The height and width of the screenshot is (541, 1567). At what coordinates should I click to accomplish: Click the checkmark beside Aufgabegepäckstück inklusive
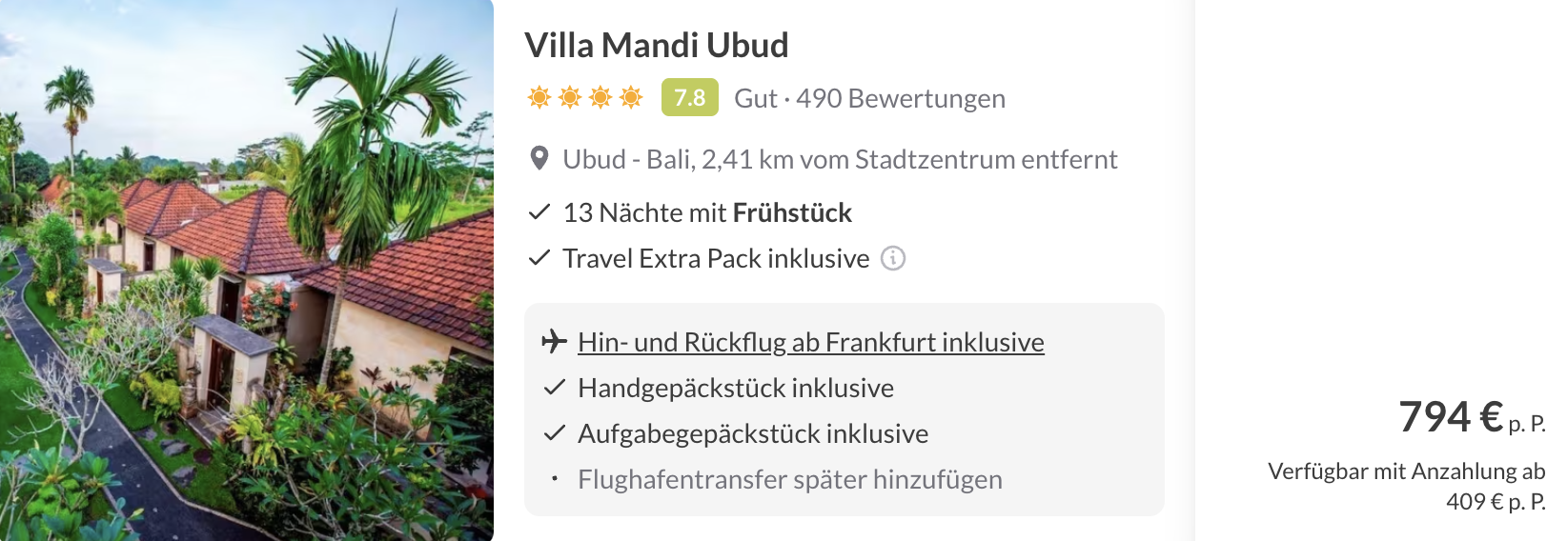pyautogui.click(x=555, y=433)
